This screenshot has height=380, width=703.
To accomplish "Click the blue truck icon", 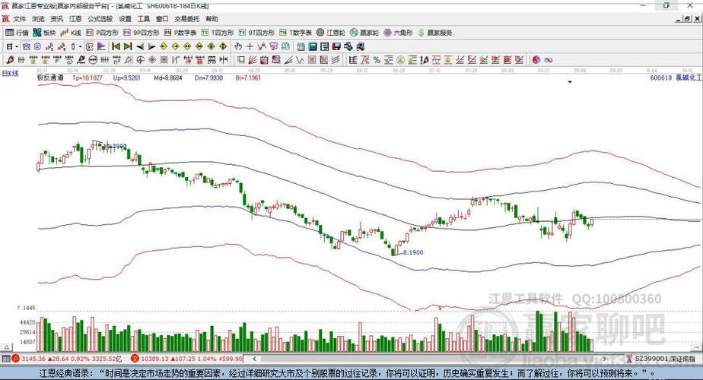I will point(361,46).
